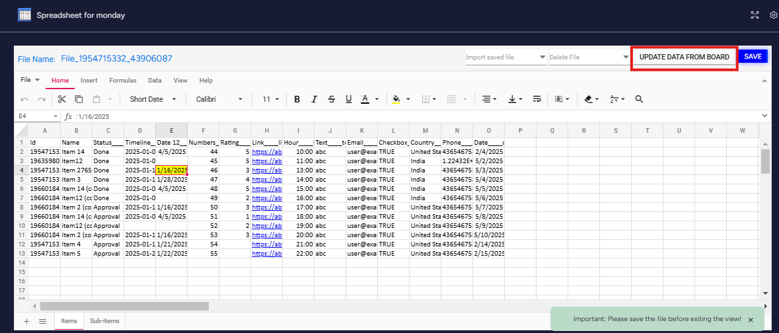Click the clear eraser icon
Image resolution: width=779 pixels, height=333 pixels.
(588, 99)
